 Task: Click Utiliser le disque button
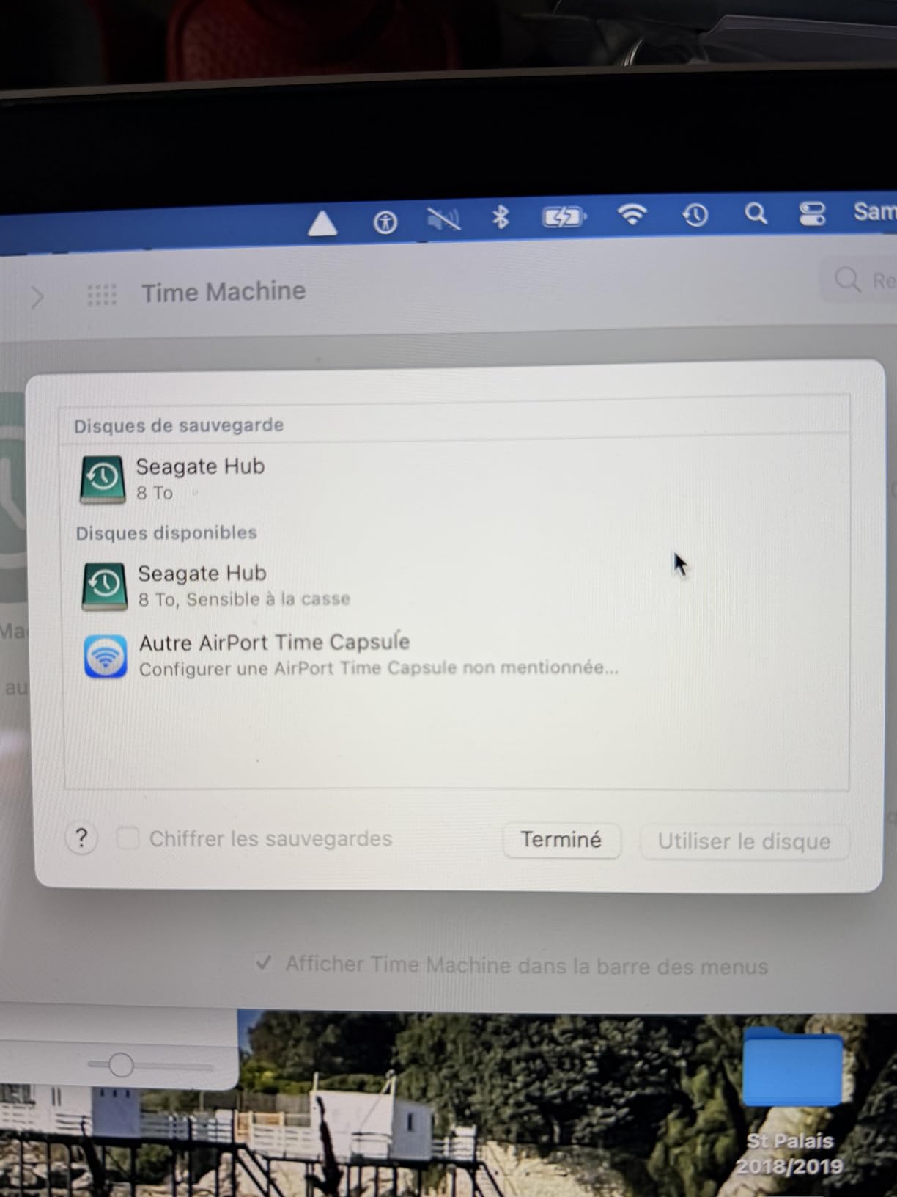click(744, 841)
